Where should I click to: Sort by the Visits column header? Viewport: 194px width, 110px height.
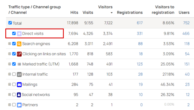(88, 12)
